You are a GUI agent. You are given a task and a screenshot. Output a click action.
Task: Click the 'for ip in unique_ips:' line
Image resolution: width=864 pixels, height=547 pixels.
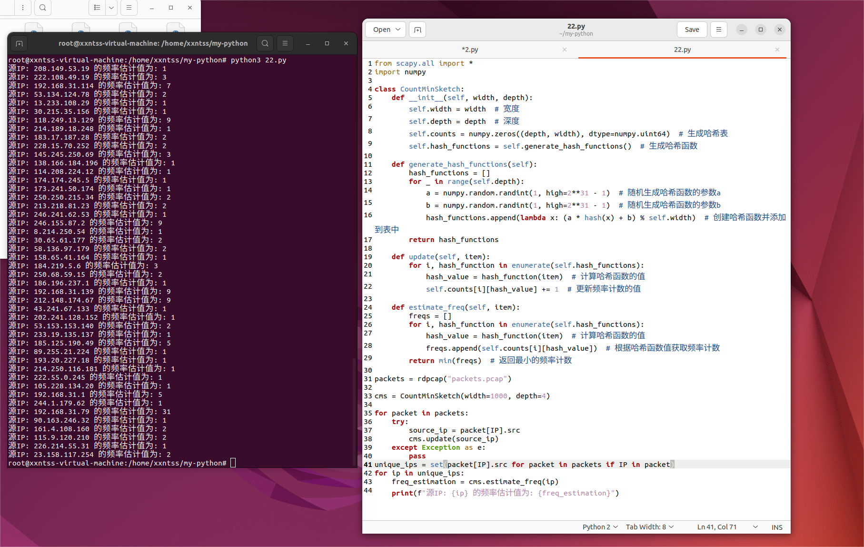tap(419, 473)
